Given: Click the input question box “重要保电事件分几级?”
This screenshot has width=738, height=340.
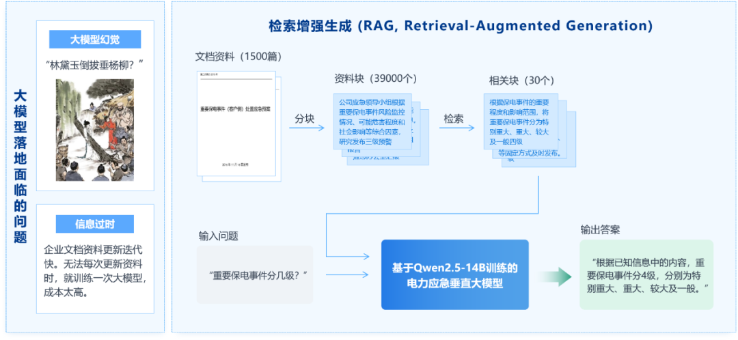Looking at the screenshot, I should [x=255, y=274].
